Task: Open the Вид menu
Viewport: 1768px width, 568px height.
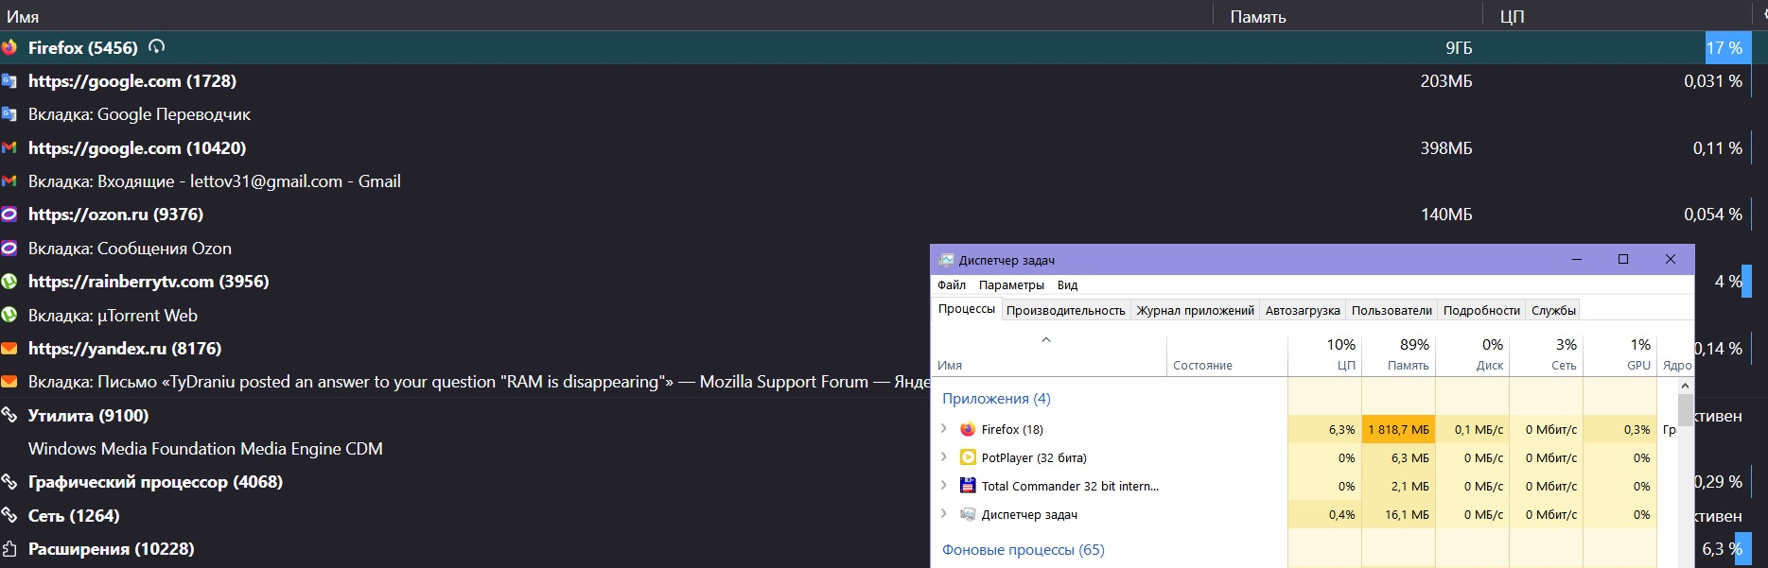Action: 1068,284
